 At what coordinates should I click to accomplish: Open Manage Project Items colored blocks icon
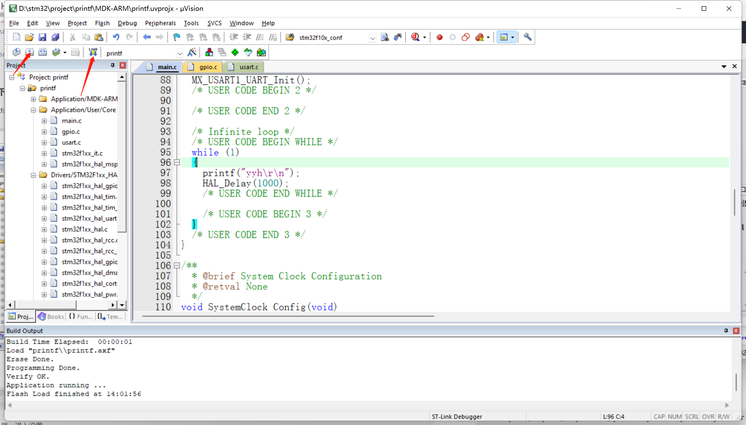click(209, 52)
